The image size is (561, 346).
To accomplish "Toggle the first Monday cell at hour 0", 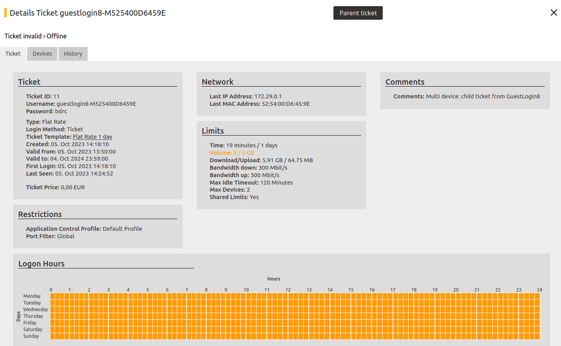I will [53, 296].
